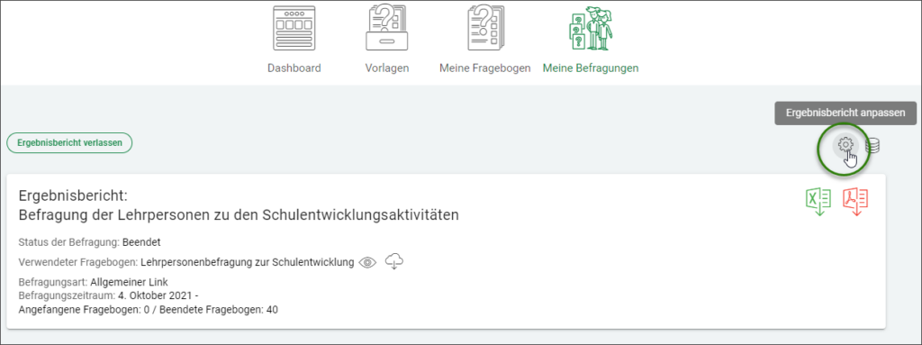Open the Vorlagen drawer icon
The height and width of the screenshot is (345, 922).
[x=387, y=28]
